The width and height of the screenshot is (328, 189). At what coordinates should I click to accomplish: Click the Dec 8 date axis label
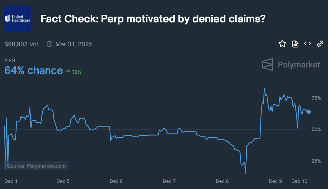pyautogui.click(x=222, y=181)
